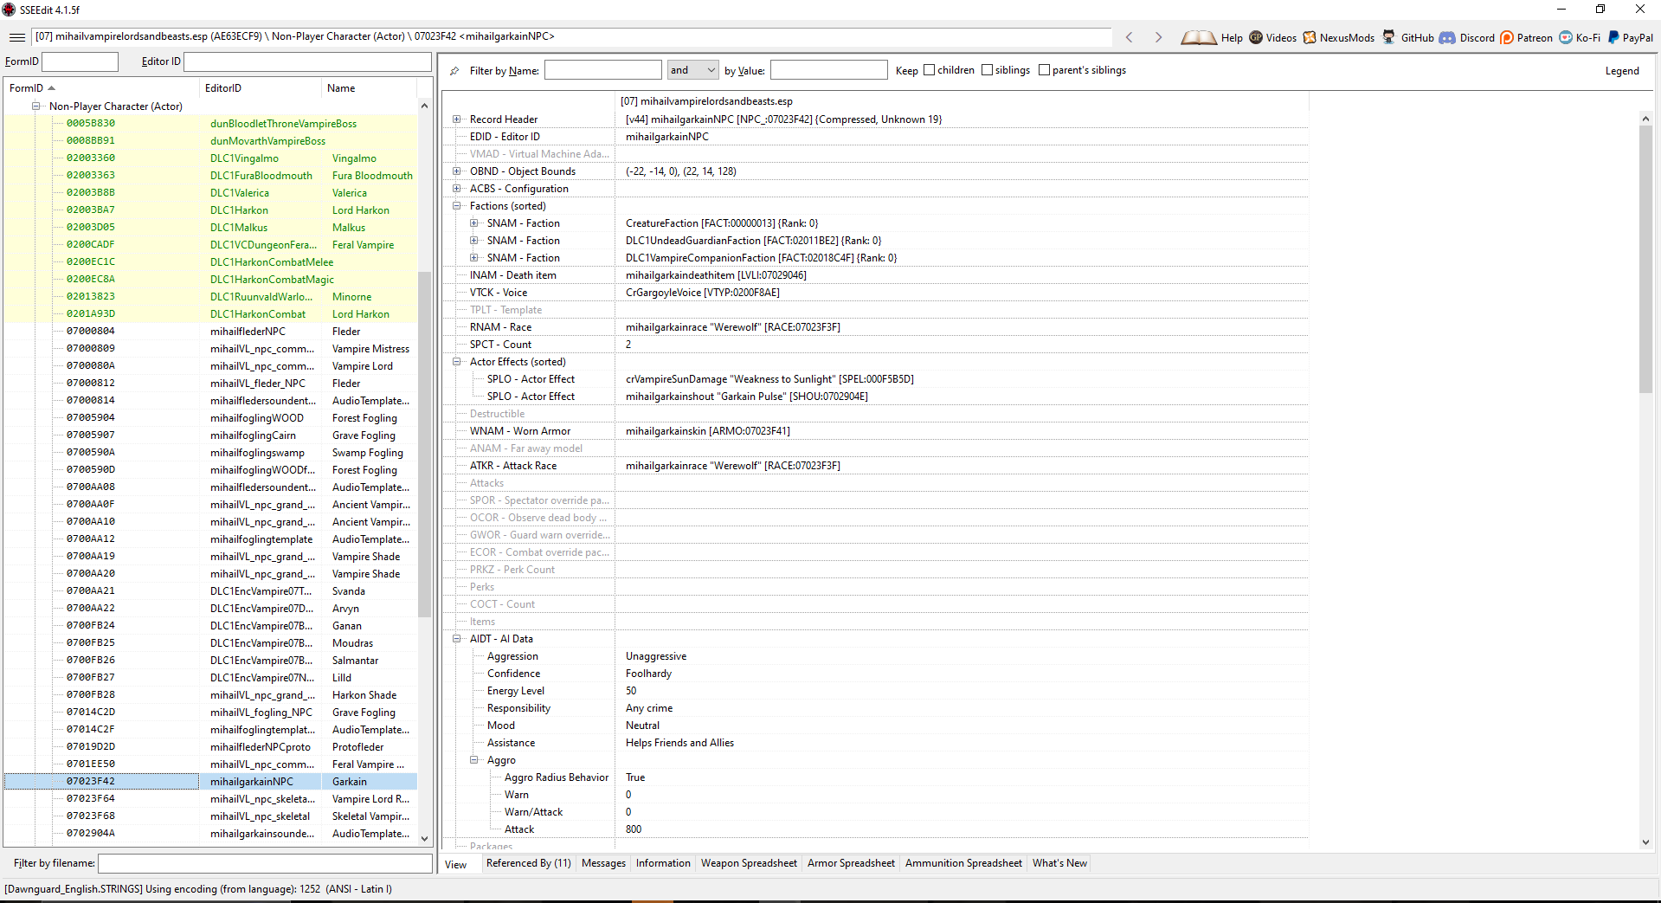Sort records by the FormID column header
This screenshot has width=1661, height=903.
coord(29,87)
